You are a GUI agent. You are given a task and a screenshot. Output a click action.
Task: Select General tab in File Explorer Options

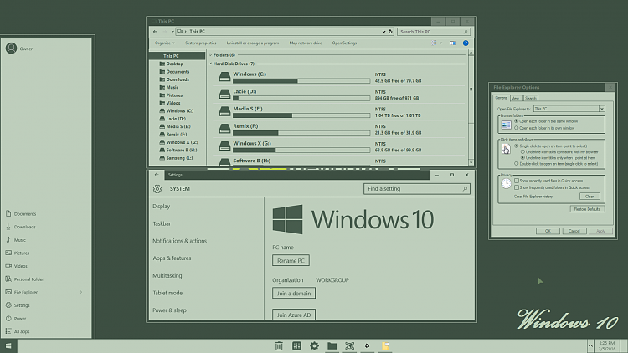[x=501, y=98]
